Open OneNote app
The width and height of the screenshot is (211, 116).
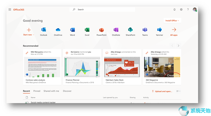tap(116, 30)
